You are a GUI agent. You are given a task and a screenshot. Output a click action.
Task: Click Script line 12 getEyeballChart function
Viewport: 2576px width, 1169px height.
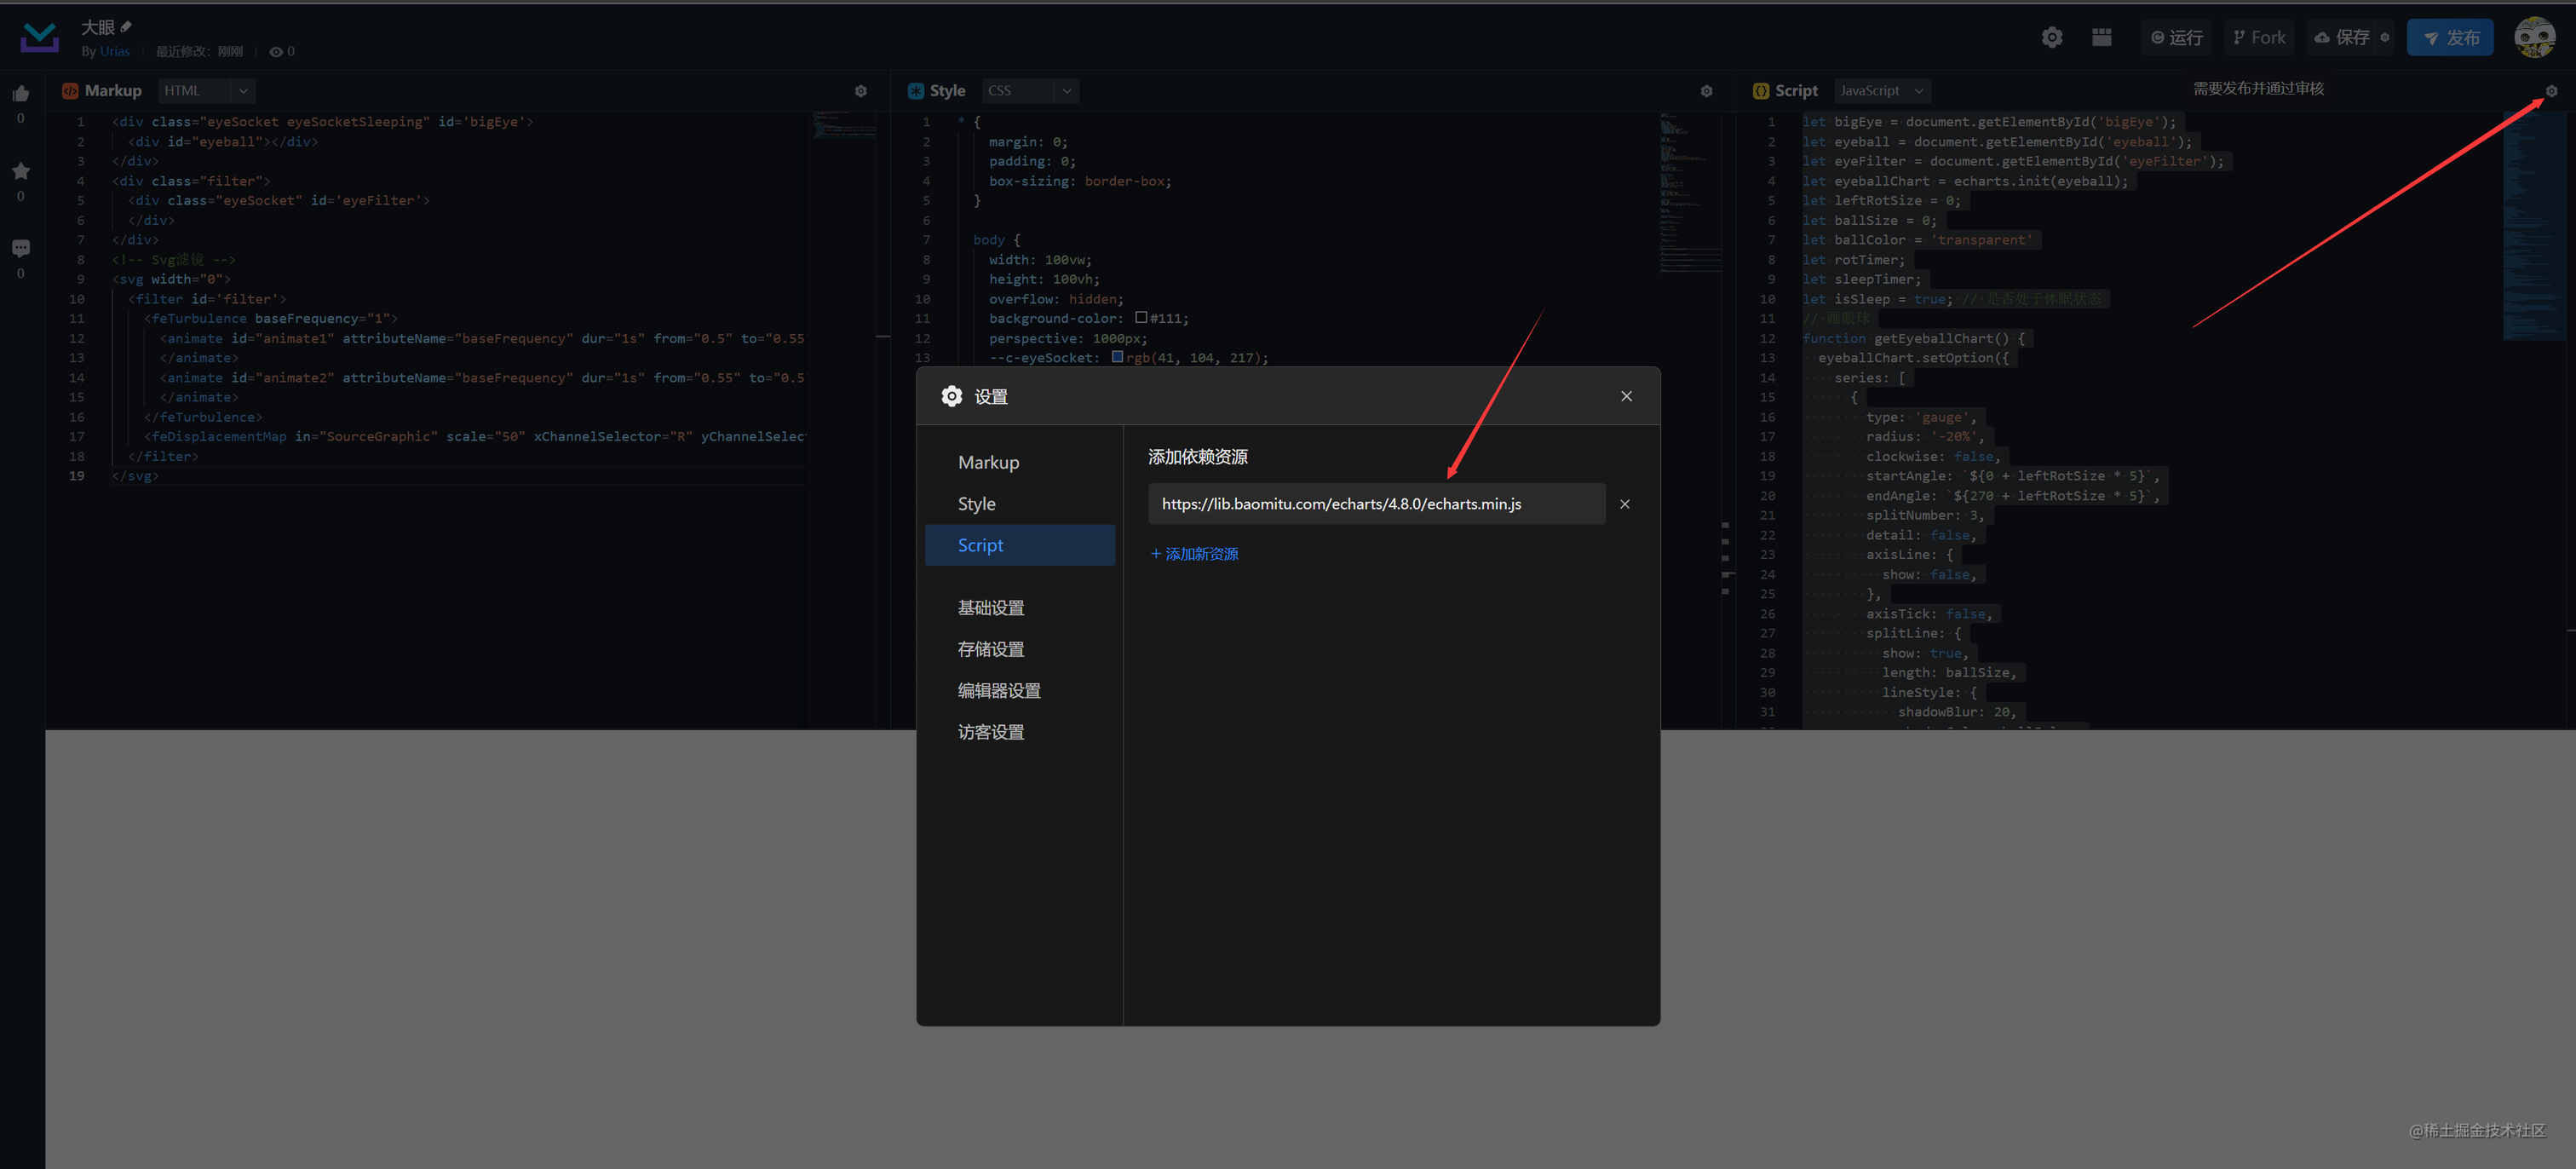[x=1914, y=338]
